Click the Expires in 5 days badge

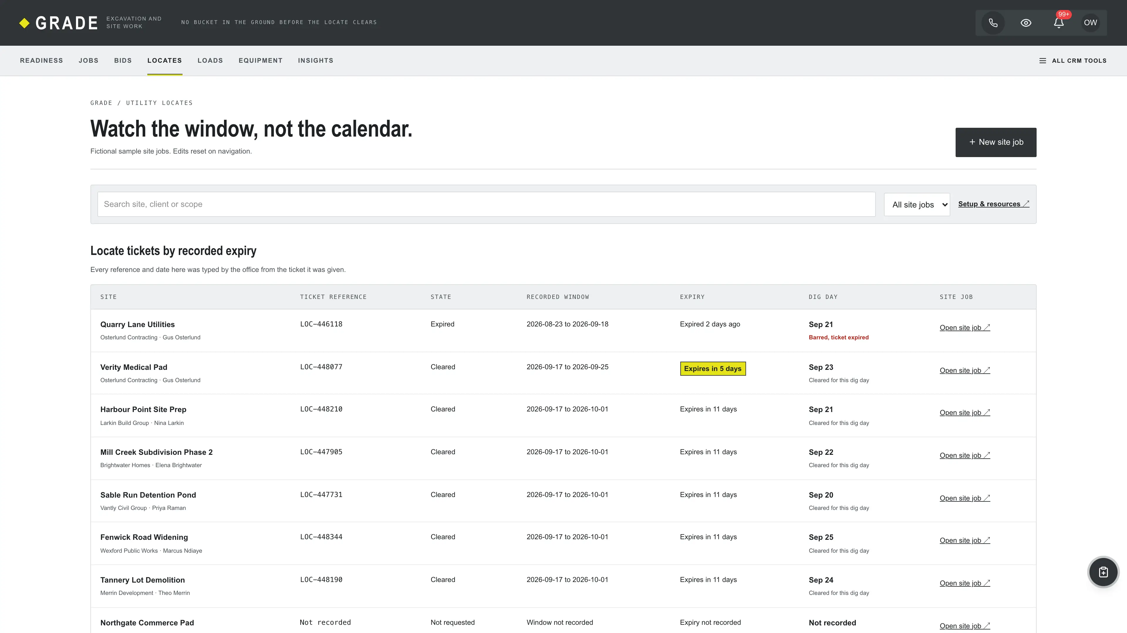click(x=713, y=369)
